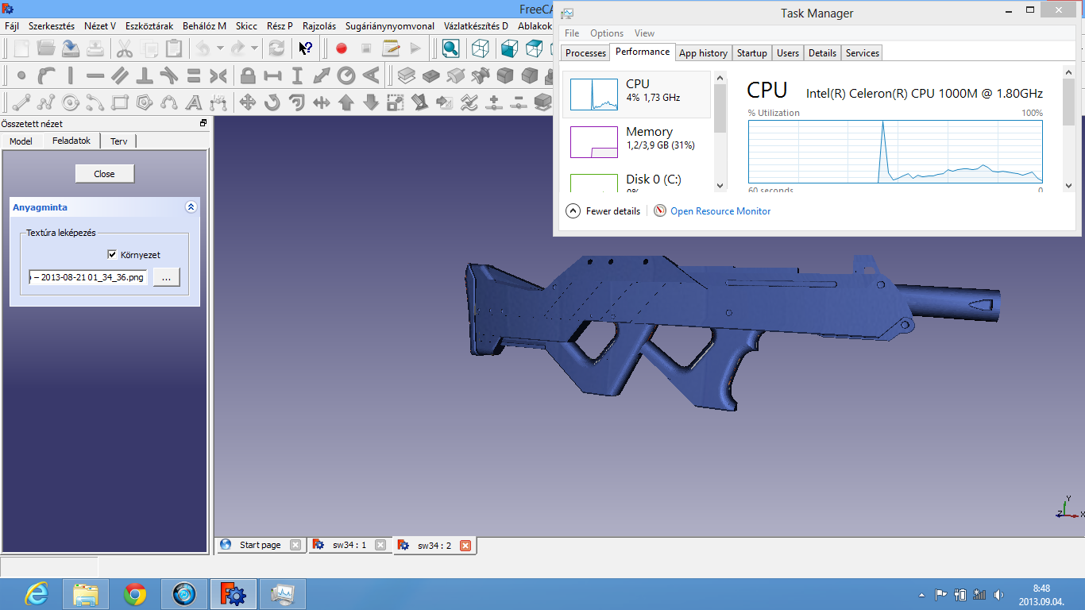Screen dimensions: 1085x610
Task: Click the Part Design pad icon
Action: (x=407, y=76)
